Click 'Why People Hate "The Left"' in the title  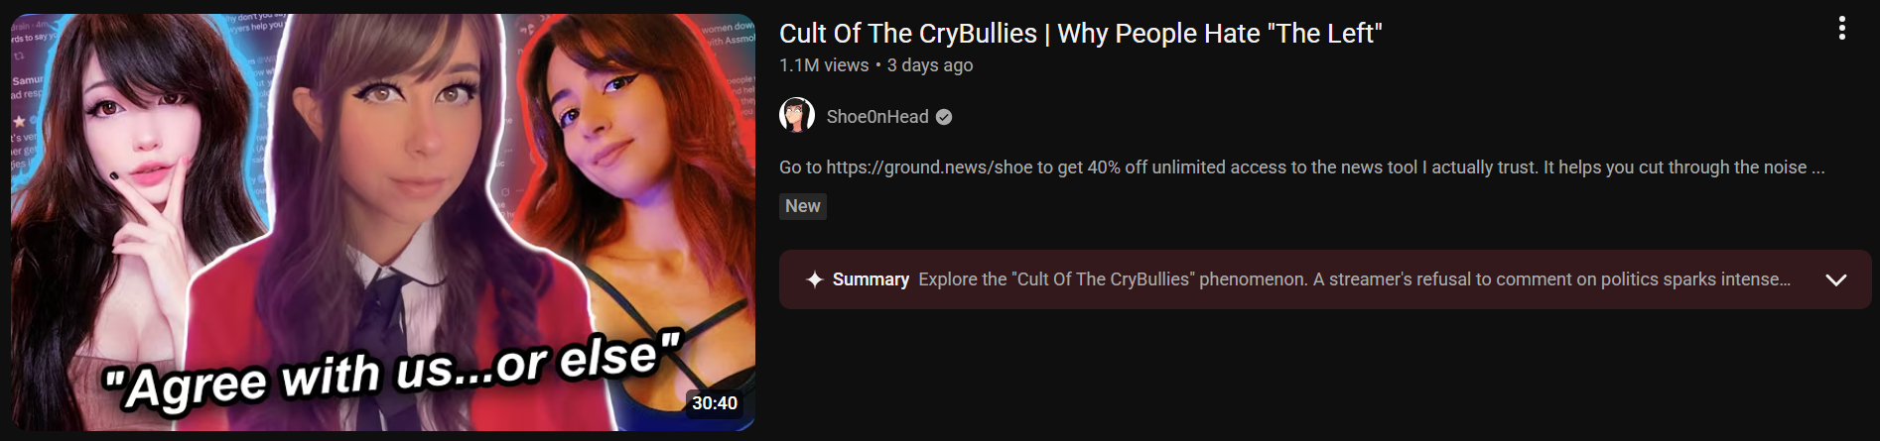click(x=1220, y=34)
